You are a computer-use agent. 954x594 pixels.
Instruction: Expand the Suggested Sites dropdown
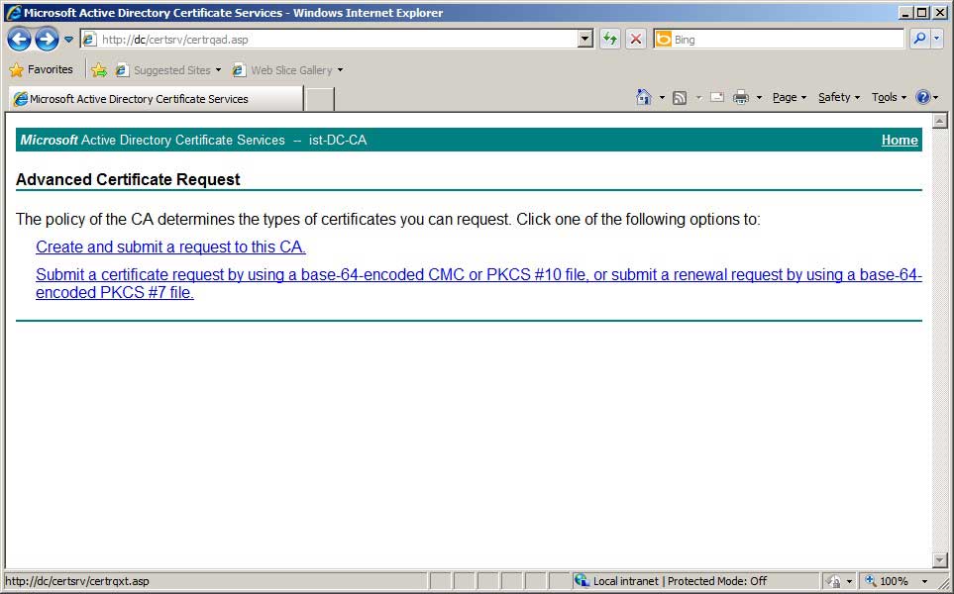pyautogui.click(x=218, y=70)
